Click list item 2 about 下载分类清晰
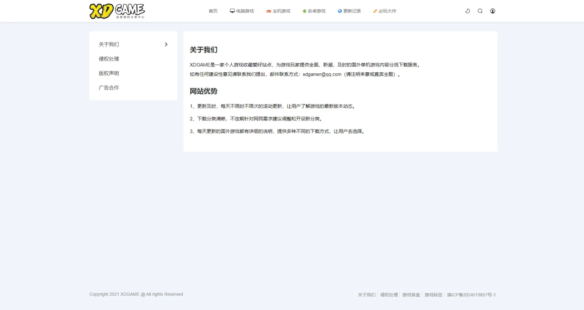 [x=256, y=119]
